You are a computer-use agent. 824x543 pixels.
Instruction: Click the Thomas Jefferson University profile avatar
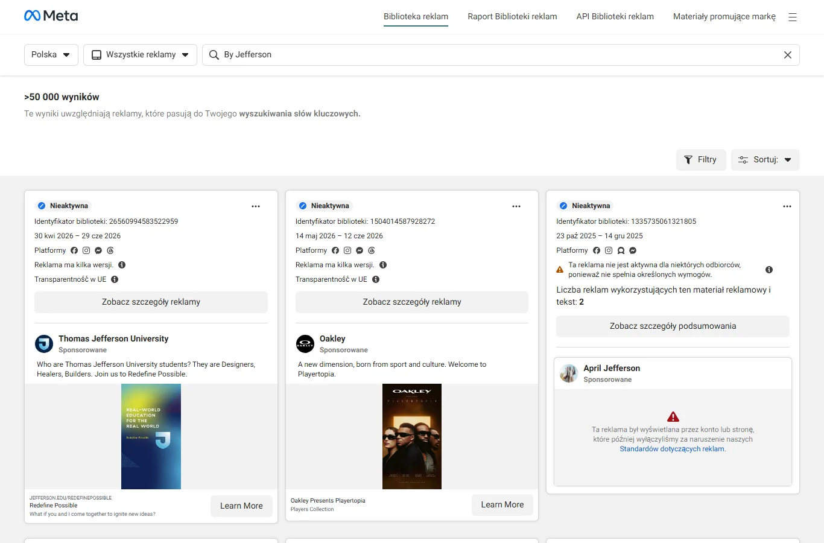coord(44,344)
